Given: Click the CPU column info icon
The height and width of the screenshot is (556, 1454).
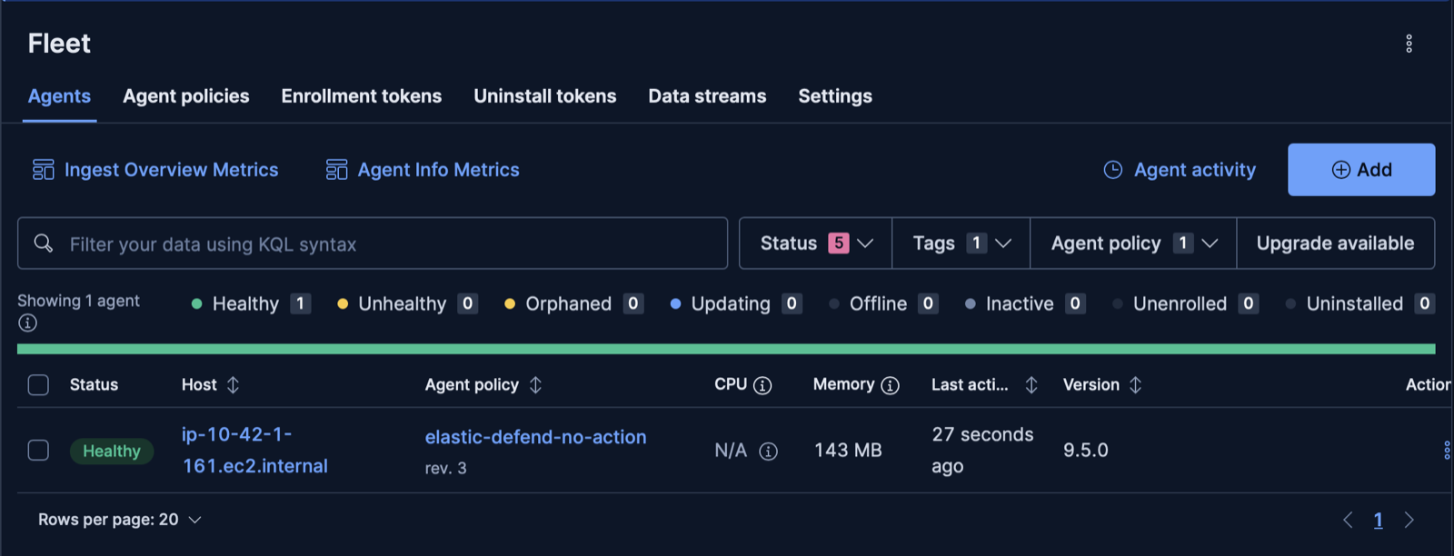Looking at the screenshot, I should [762, 385].
